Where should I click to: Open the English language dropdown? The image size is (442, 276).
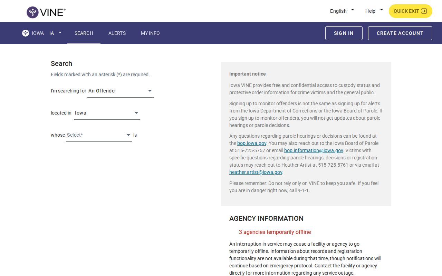pos(342,11)
